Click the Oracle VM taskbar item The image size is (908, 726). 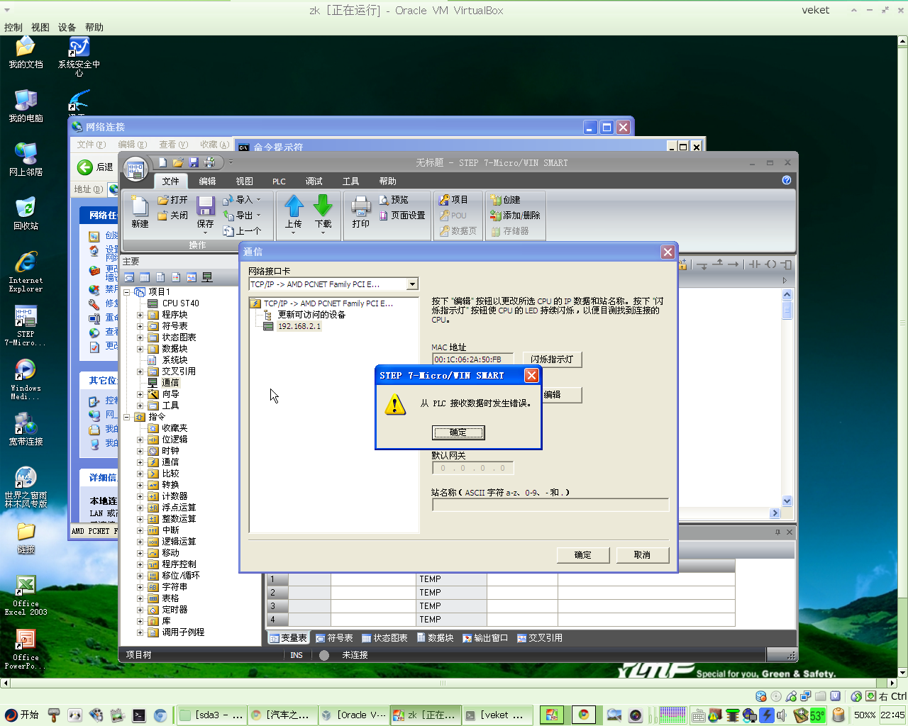353,715
